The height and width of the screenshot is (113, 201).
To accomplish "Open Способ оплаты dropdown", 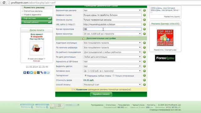I will coord(112,84).
